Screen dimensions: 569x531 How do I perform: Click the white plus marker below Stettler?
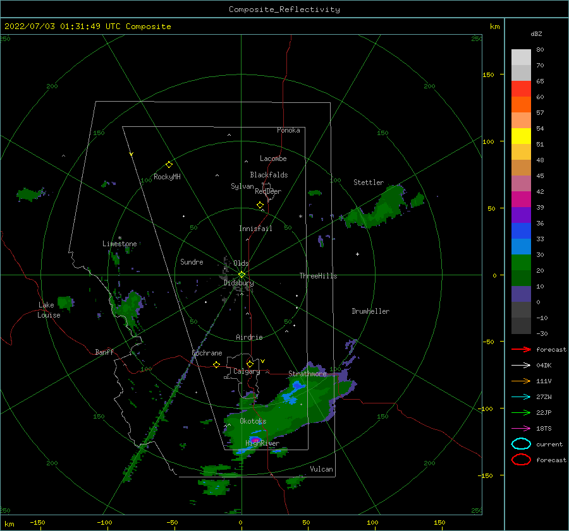(x=357, y=254)
